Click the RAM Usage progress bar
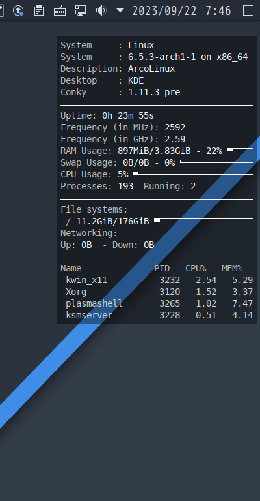This screenshot has height=501, width=260. click(x=240, y=149)
